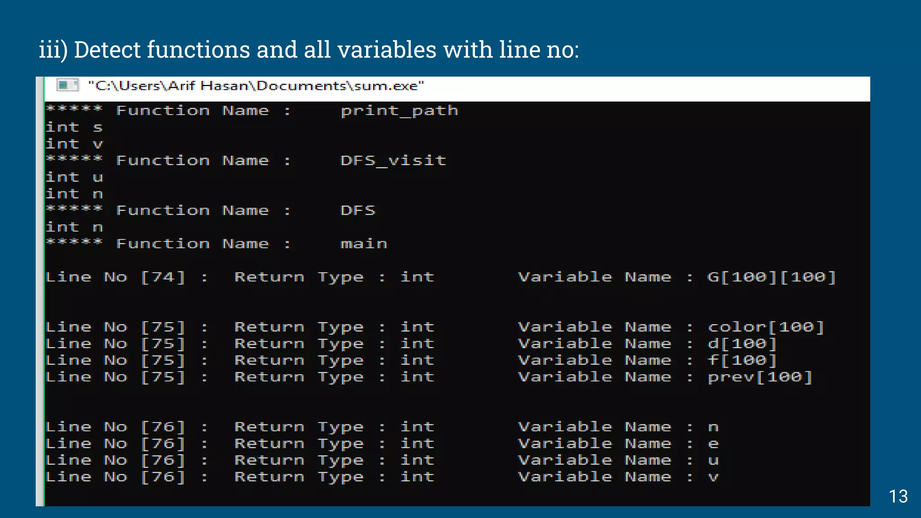Image resolution: width=921 pixels, height=518 pixels.
Task: Click the console window icon in title bar
Action: coord(67,85)
